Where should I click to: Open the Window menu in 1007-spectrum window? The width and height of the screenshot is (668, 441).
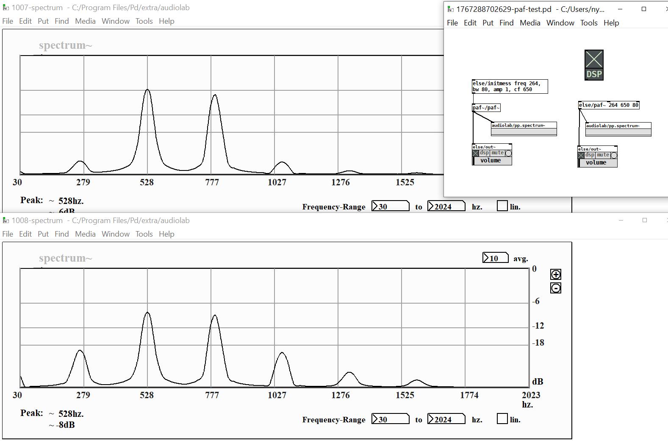click(x=115, y=21)
